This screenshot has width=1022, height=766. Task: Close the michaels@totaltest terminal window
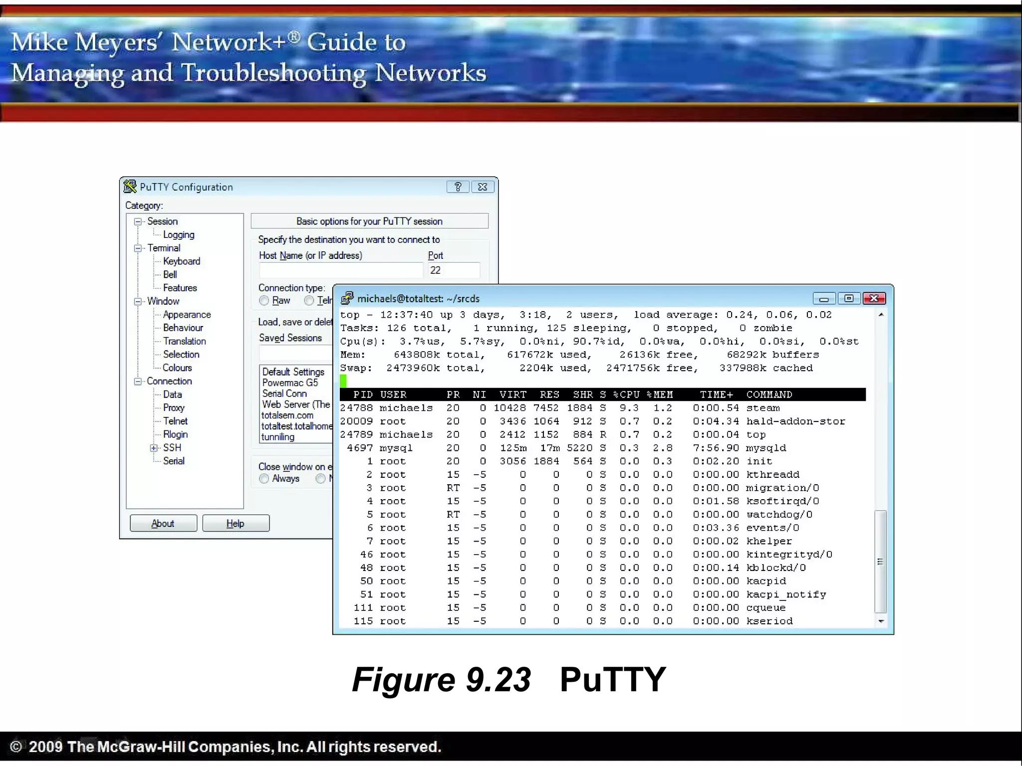click(874, 298)
